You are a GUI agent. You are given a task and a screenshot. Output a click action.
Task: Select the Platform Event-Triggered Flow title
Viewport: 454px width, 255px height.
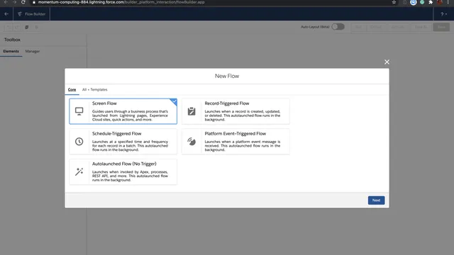[x=235, y=134]
